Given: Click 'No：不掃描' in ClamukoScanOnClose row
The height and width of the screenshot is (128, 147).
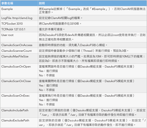Looking at the screenshot, I should tap(47, 90).
